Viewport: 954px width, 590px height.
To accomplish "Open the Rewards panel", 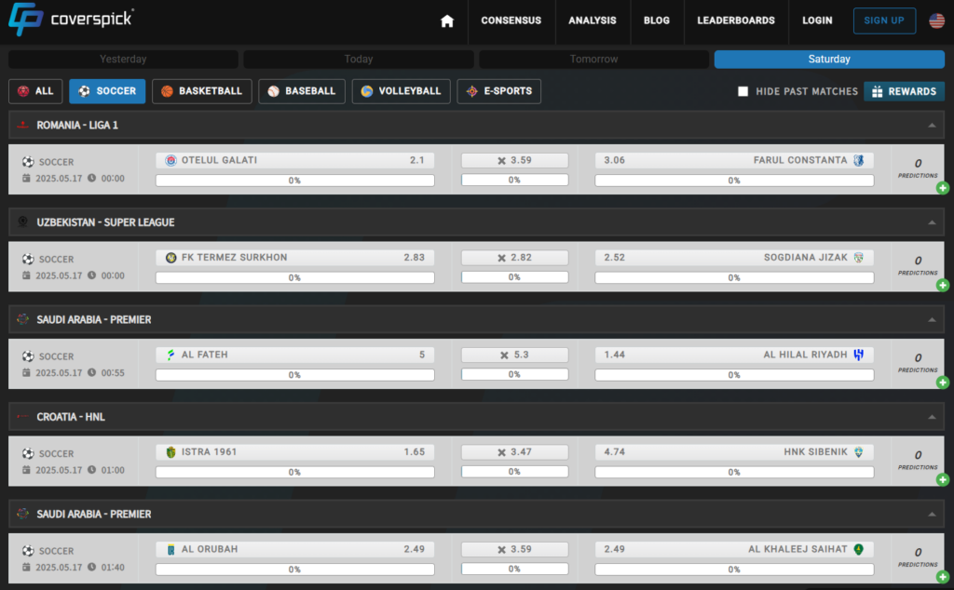I will (x=904, y=91).
